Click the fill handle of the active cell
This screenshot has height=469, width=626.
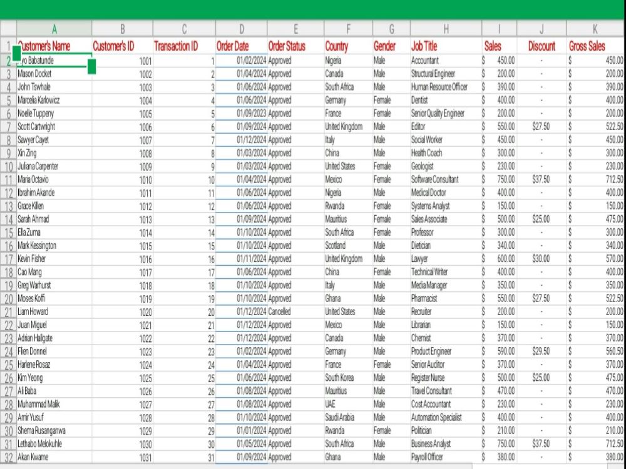point(93,66)
